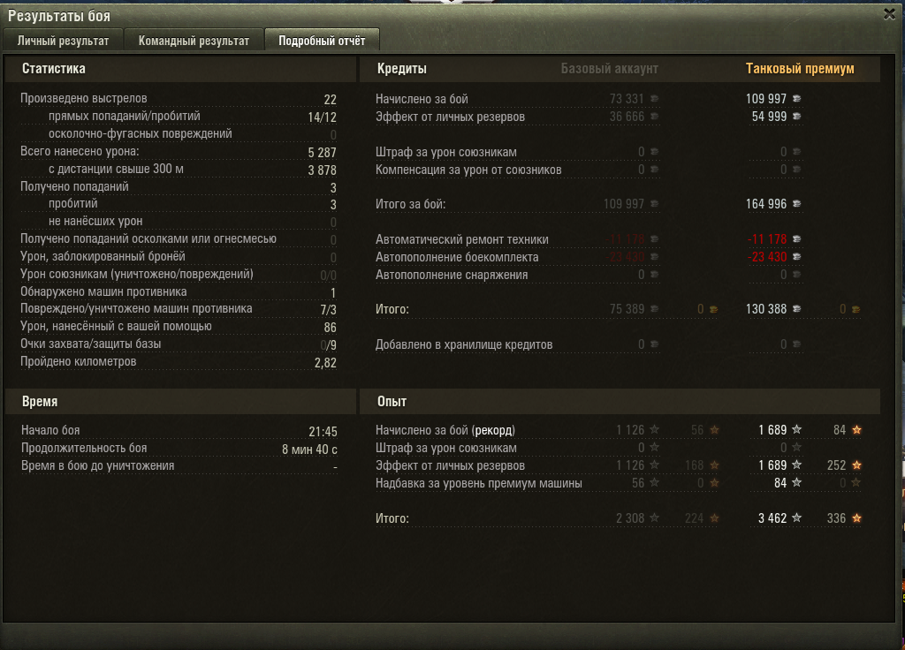
Task: Click the gold coin icon in premium Итого row
Action: click(x=856, y=310)
